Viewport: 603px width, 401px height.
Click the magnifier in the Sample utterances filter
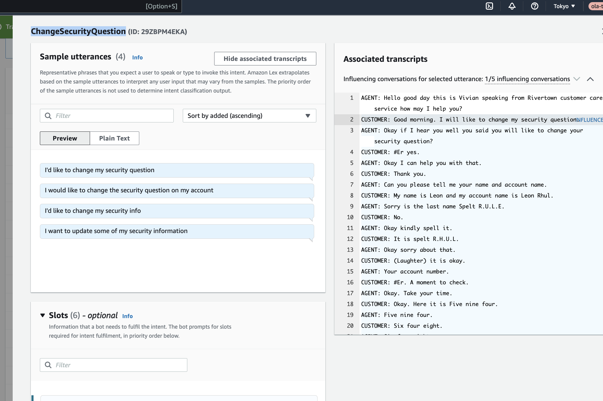[x=48, y=115]
